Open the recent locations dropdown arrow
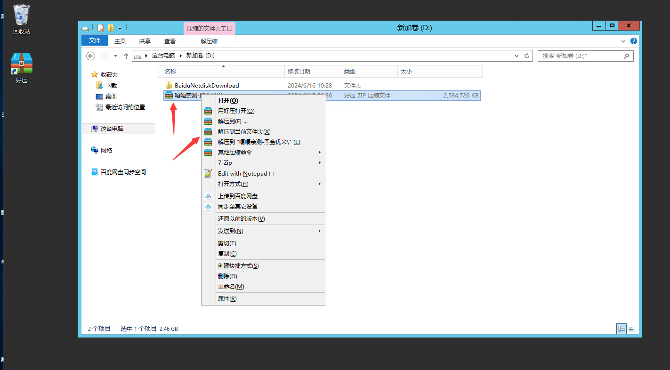This screenshot has height=370, width=670. (x=115, y=56)
